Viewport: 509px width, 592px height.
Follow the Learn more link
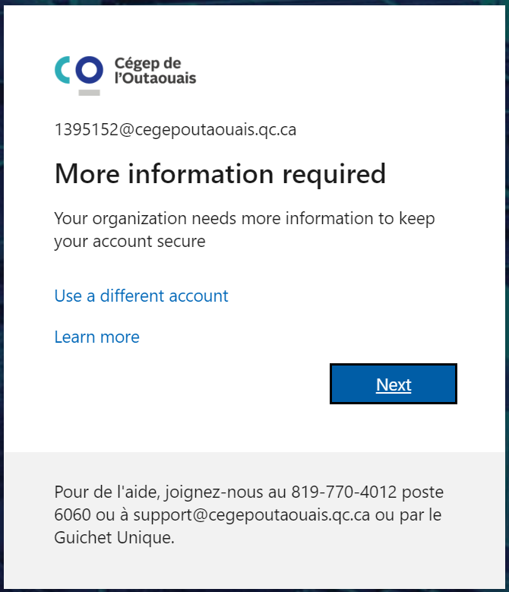(x=97, y=337)
